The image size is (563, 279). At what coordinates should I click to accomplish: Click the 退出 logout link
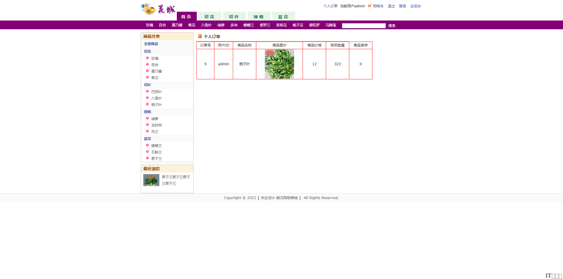(391, 6)
